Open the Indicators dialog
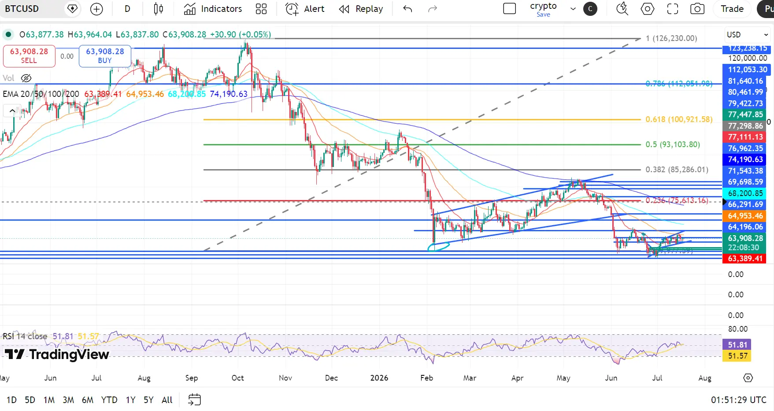This screenshot has height=411, width=774. [x=213, y=9]
